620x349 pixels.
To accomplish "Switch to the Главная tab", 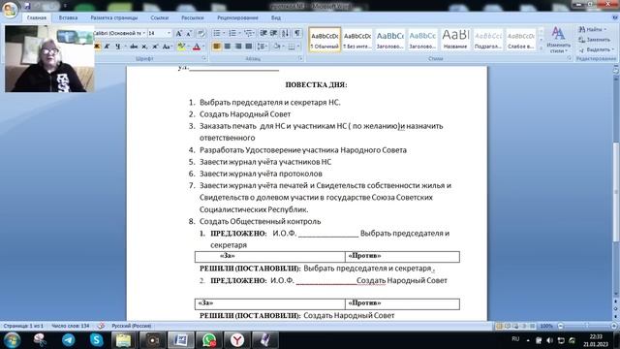I will point(37,17).
